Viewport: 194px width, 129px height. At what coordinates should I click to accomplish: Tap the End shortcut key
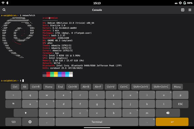click(60, 87)
